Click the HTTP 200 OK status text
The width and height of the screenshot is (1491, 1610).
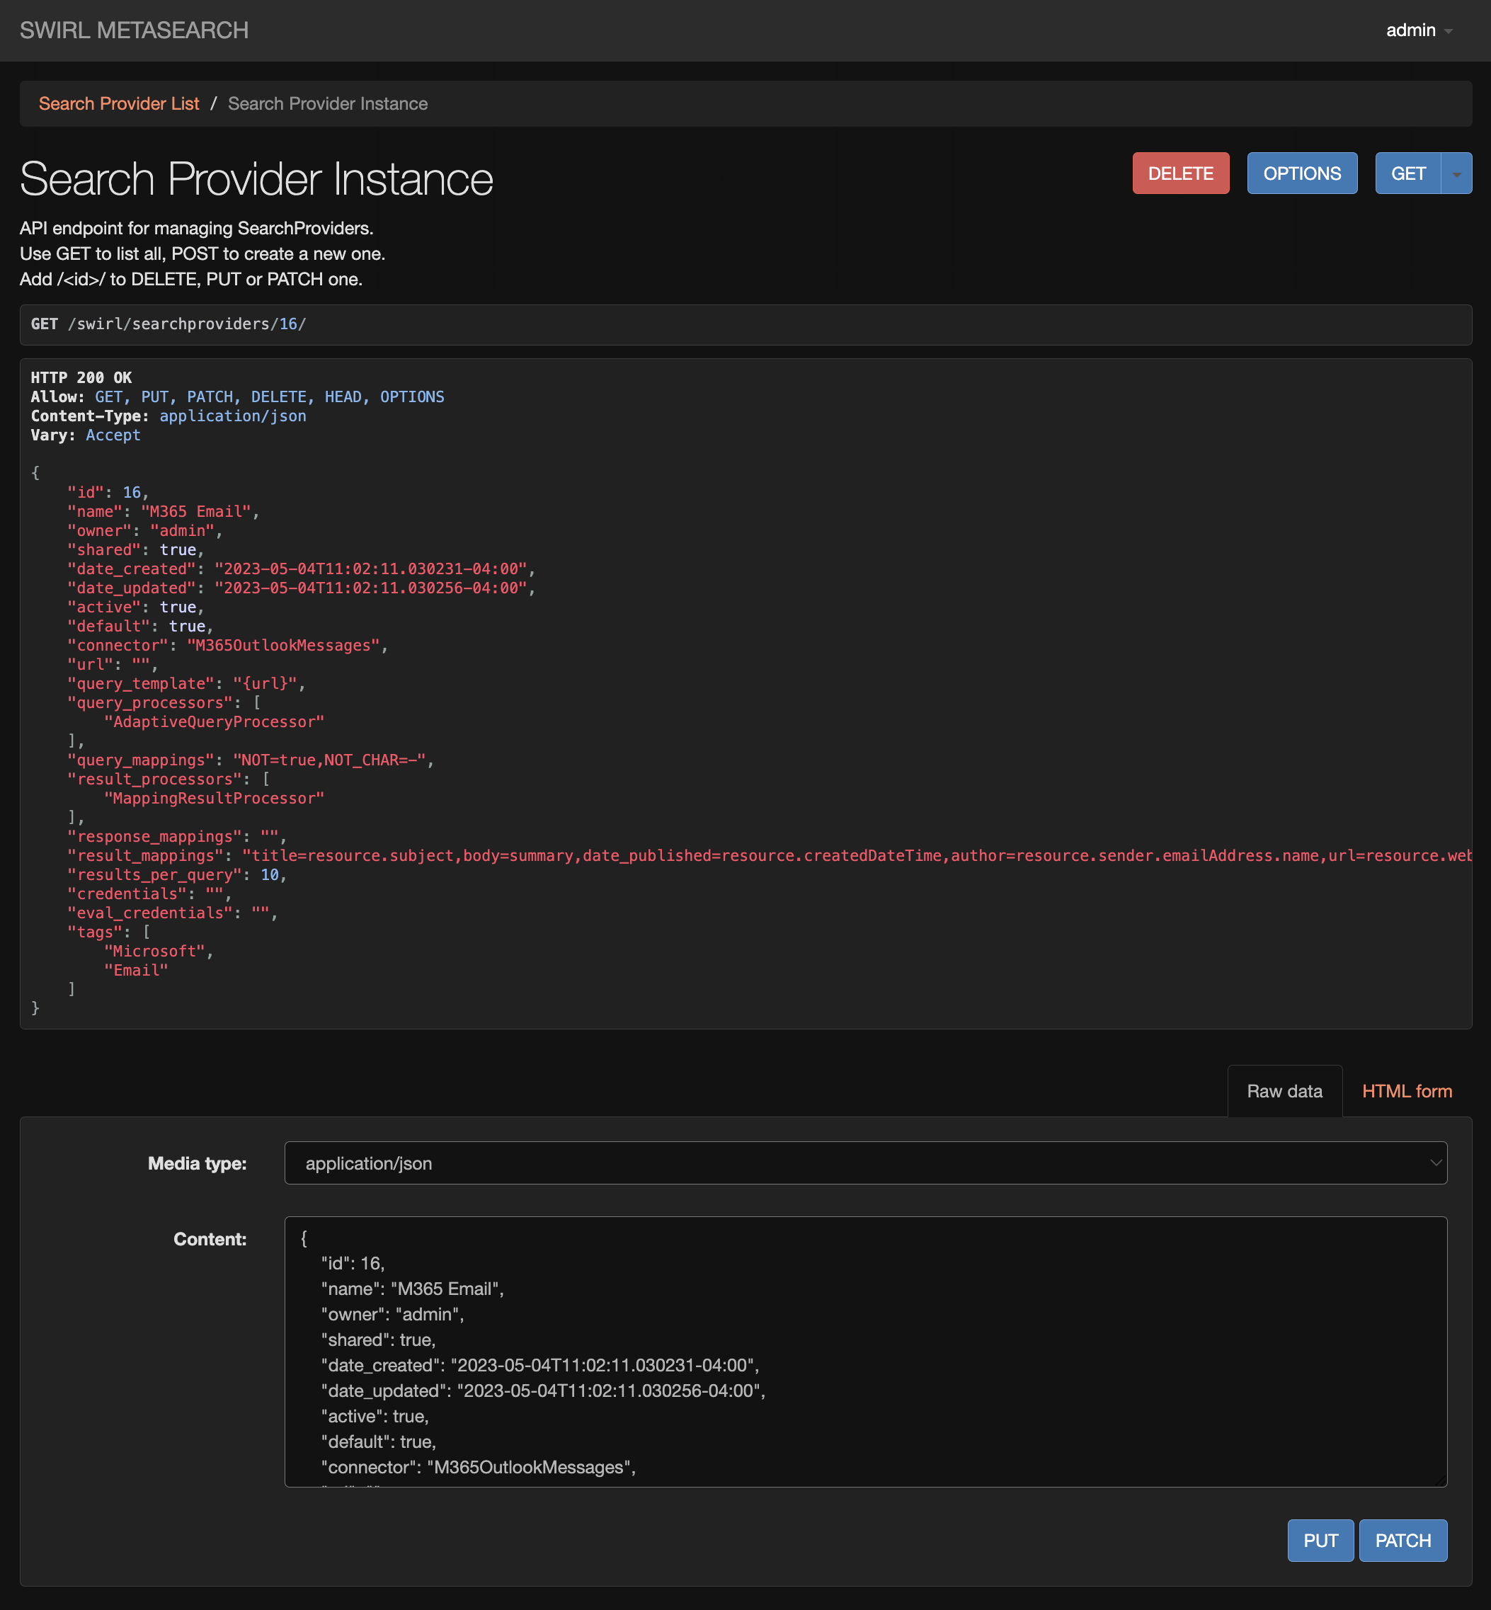pyautogui.click(x=81, y=377)
